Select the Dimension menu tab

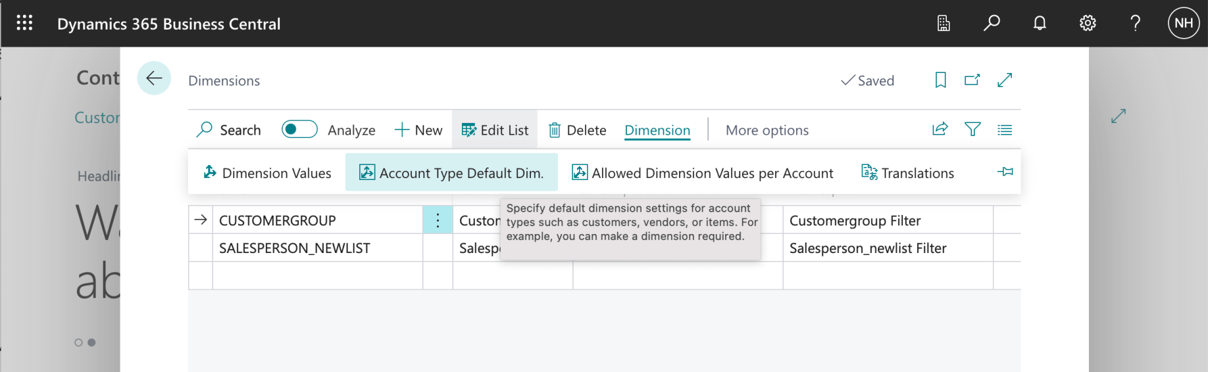[x=657, y=130]
